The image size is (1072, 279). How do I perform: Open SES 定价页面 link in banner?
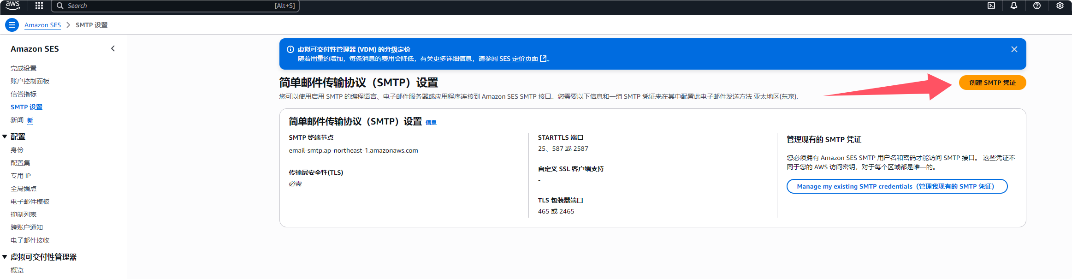(519, 59)
